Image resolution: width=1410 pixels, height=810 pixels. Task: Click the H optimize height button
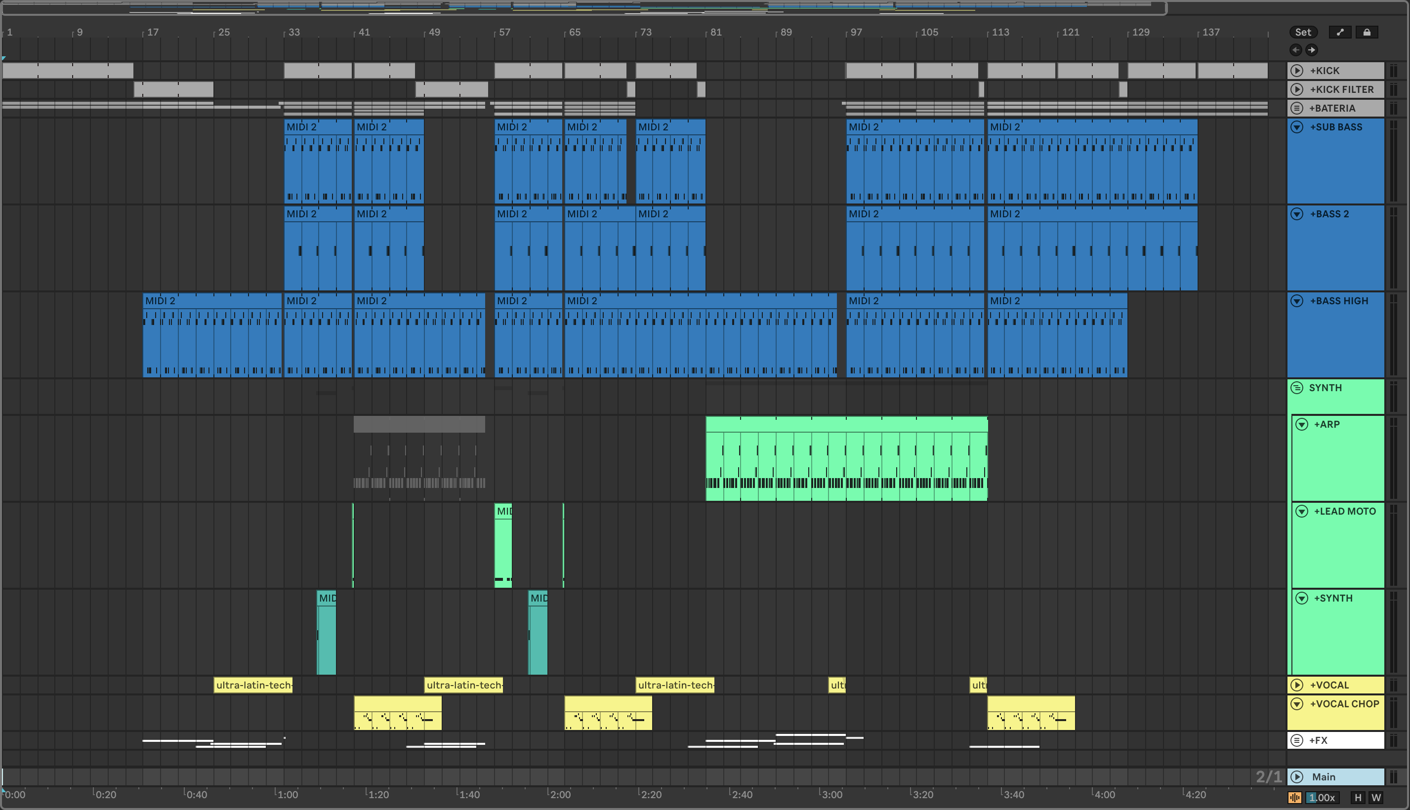[x=1358, y=798]
